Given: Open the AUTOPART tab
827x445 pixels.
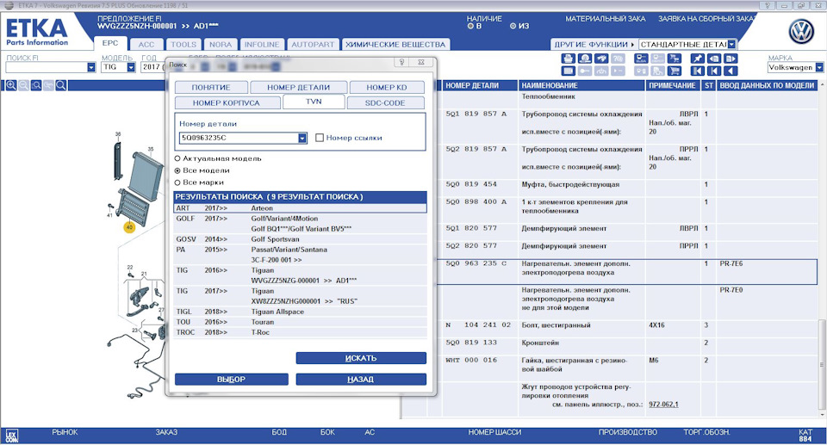Looking at the screenshot, I should tap(313, 44).
